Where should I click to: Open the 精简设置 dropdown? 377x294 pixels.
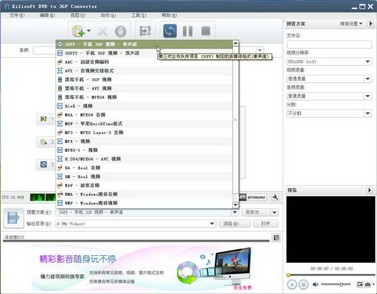[351, 24]
